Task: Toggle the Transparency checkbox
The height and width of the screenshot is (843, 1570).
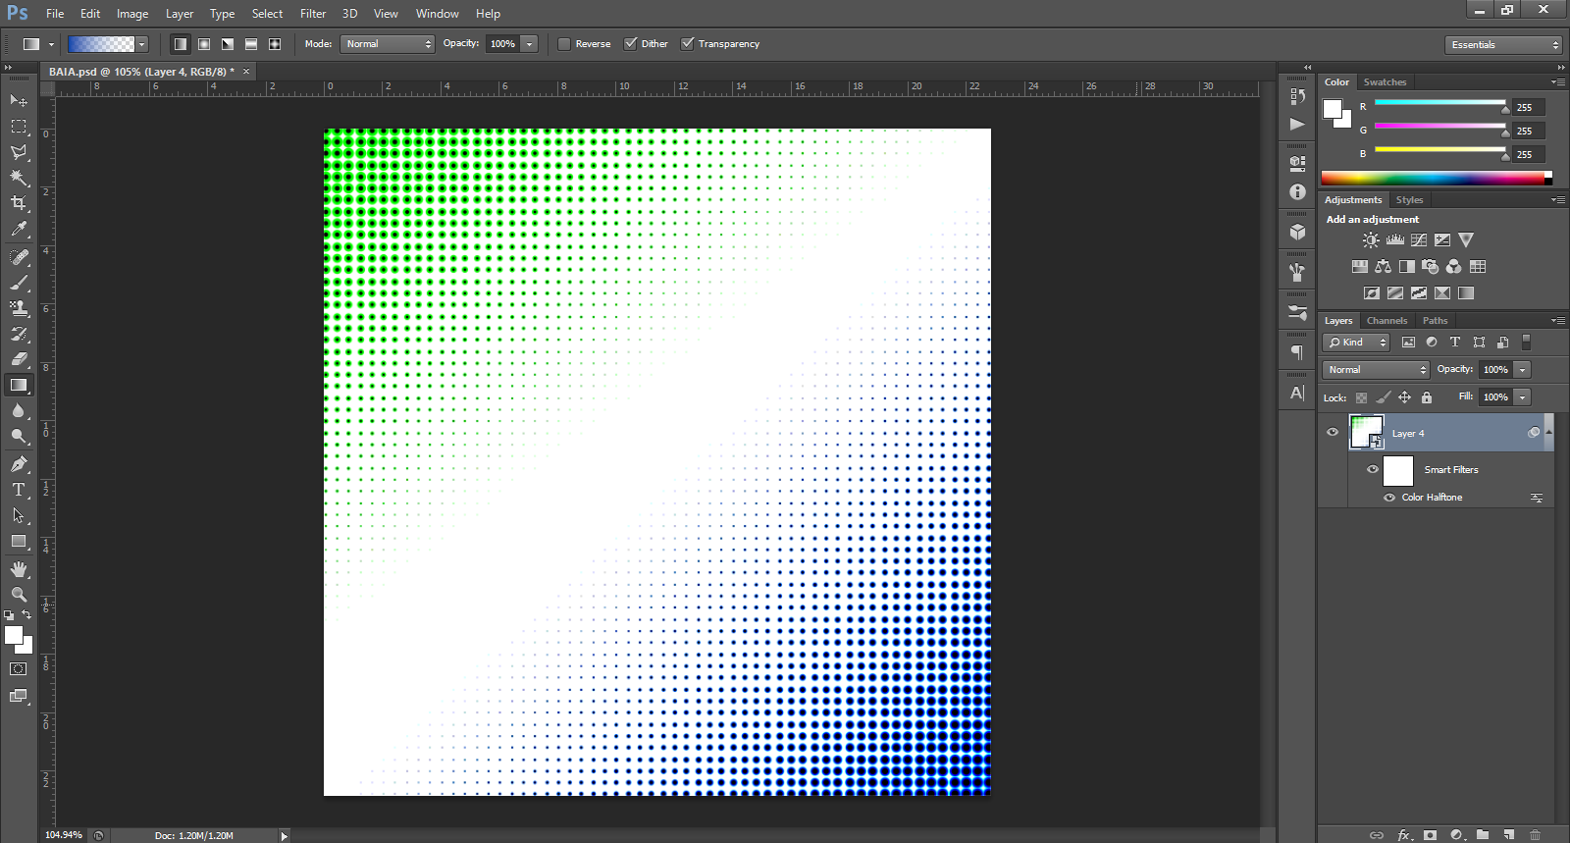Action: [x=687, y=44]
